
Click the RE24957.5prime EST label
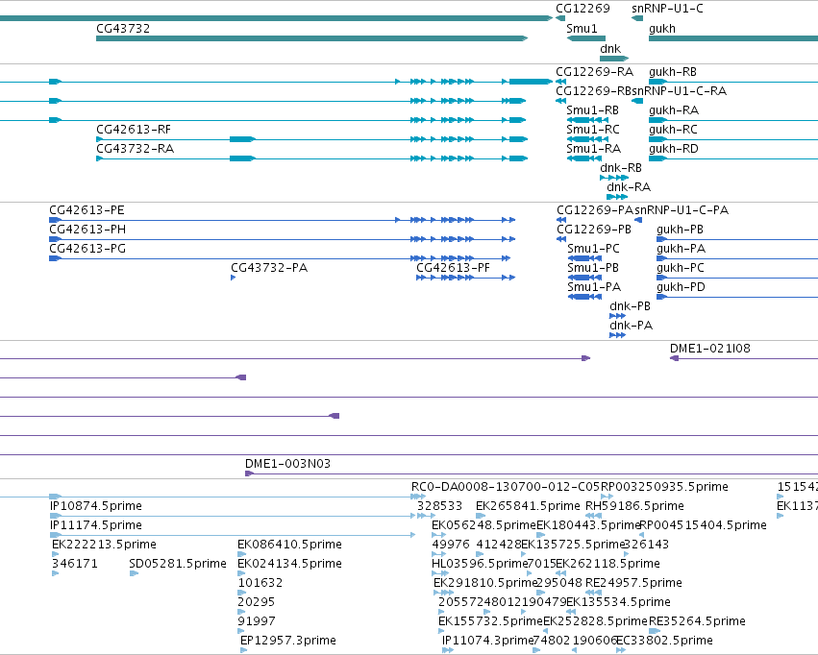tap(633, 584)
